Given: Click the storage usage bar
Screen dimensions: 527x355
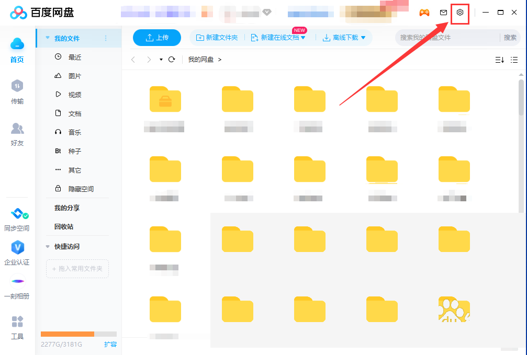Looking at the screenshot, I should [x=79, y=334].
